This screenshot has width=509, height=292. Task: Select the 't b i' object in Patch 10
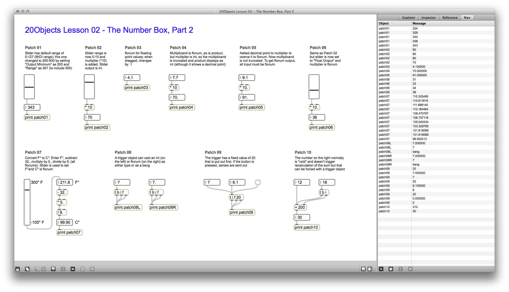click(x=324, y=192)
